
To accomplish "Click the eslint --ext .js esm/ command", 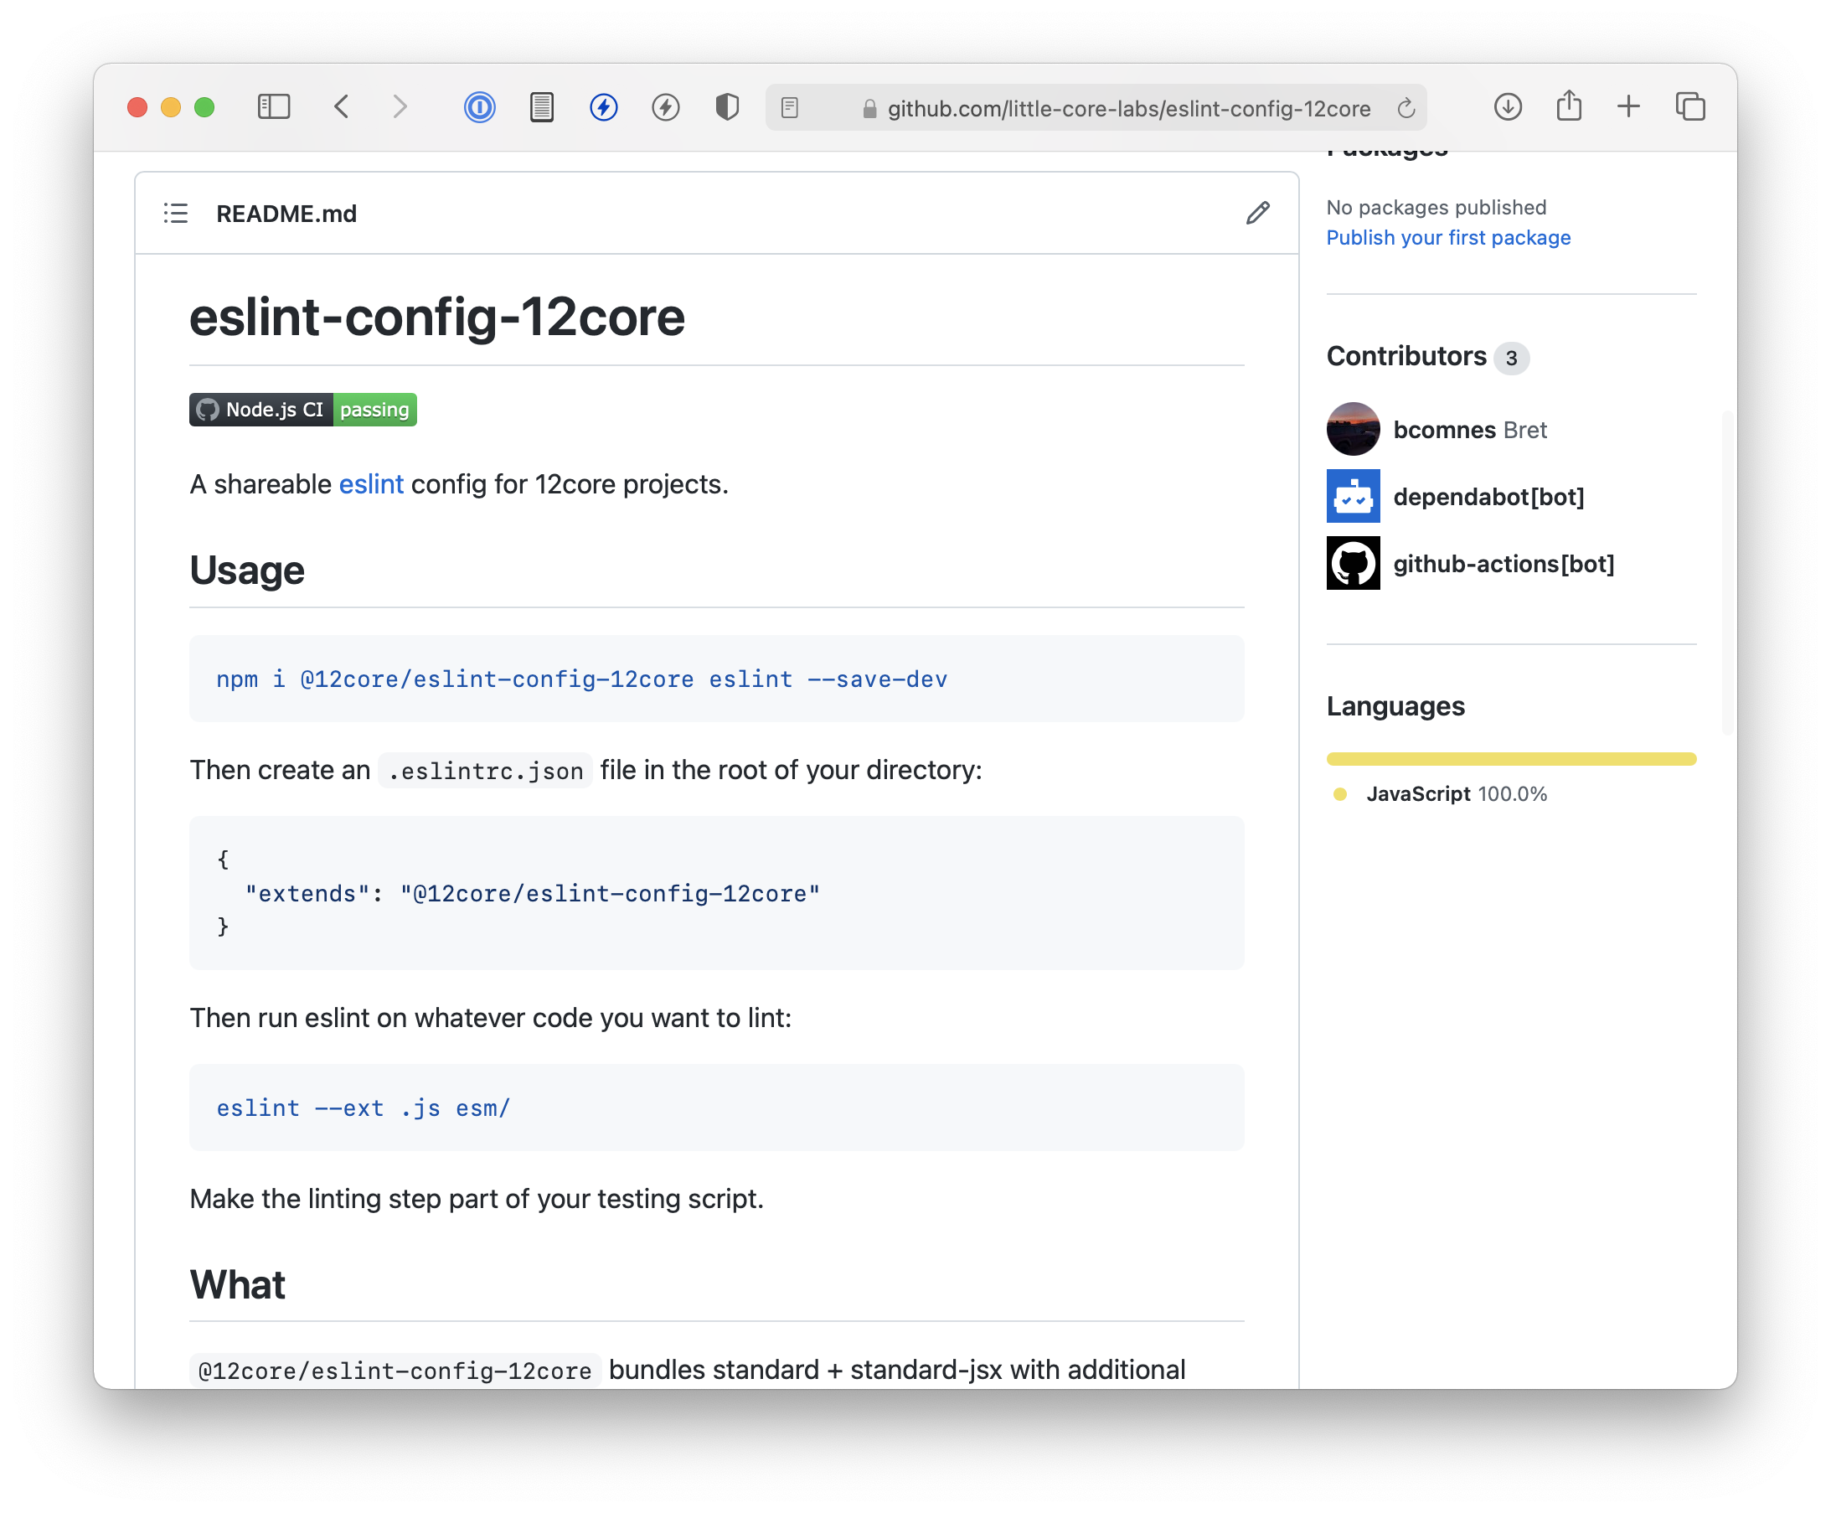I will click(364, 1108).
